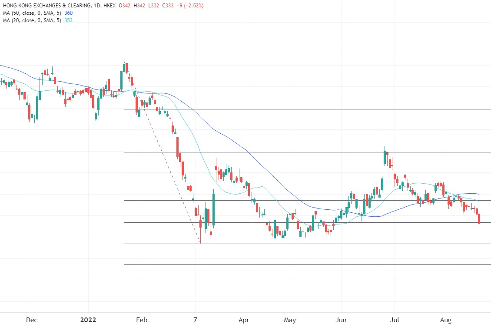The image size is (491, 327).
Task: Click the Feb label on time axis
Action: [x=141, y=320]
